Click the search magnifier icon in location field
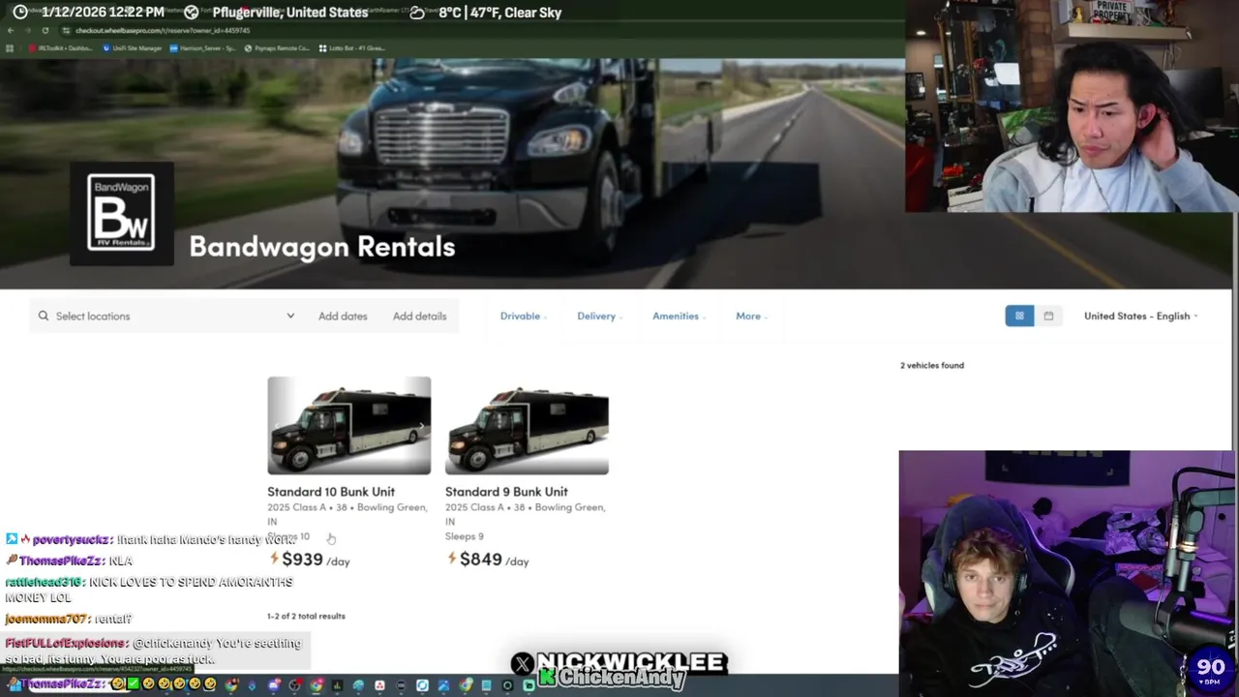Image resolution: width=1239 pixels, height=697 pixels. (44, 316)
